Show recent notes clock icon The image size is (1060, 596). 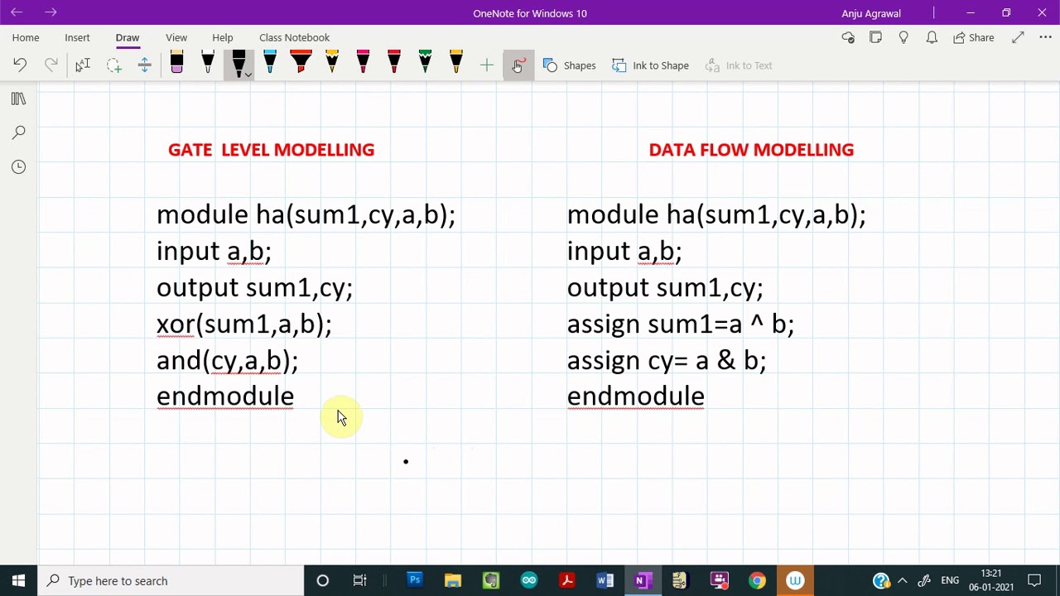18,166
